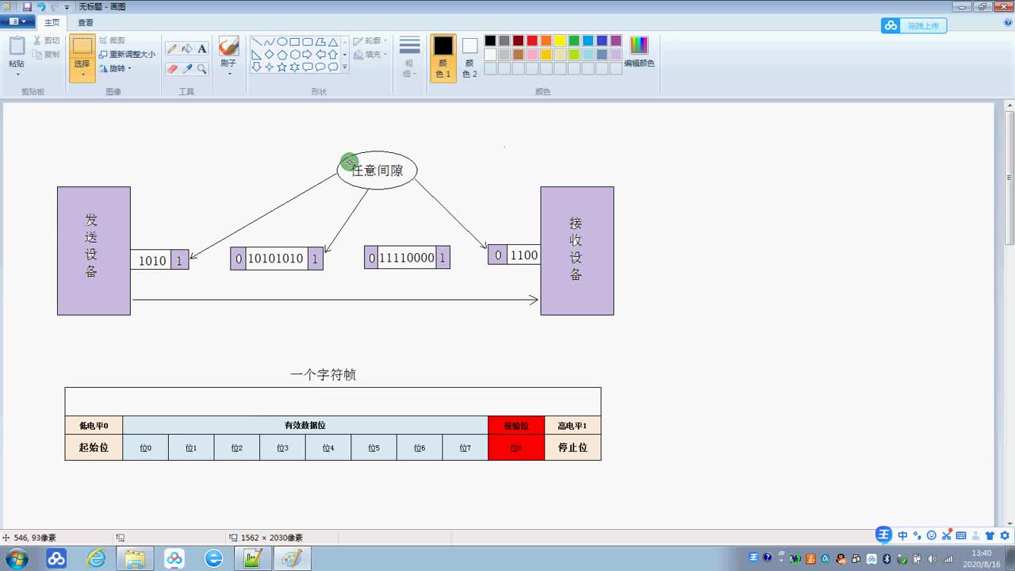Open the Outline (轮廓) dropdown
This screenshot has width=1015, height=571.
click(370, 40)
